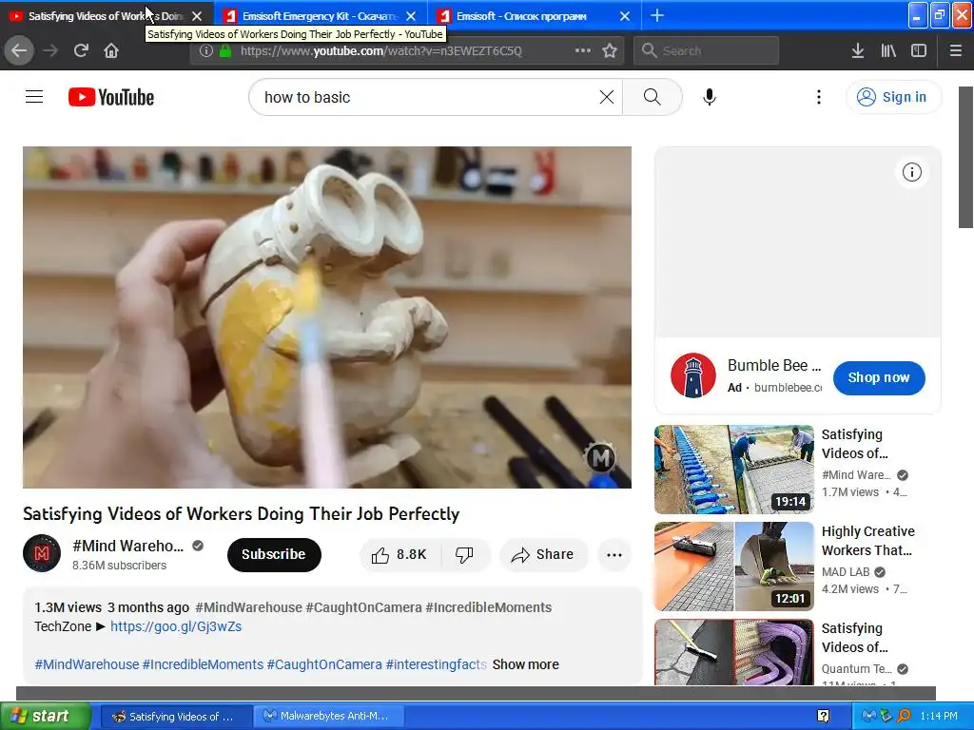The width and height of the screenshot is (974, 730).
Task: Dislike the video with thumbs-down icon
Action: [464, 555]
